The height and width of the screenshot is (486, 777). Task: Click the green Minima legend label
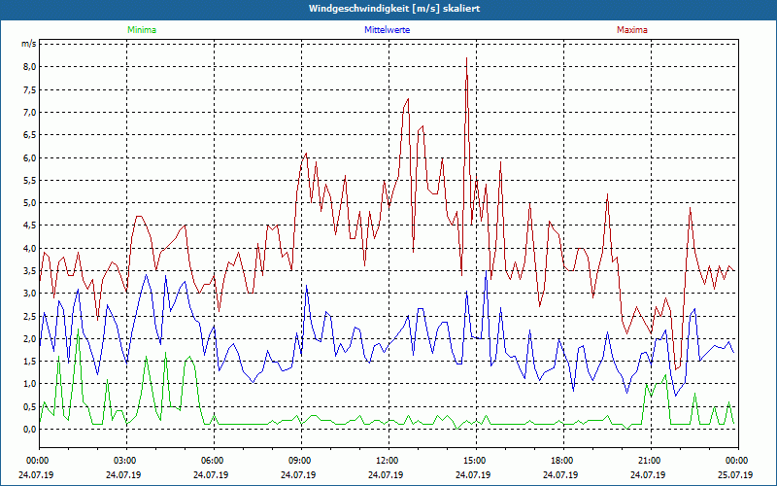pos(142,30)
